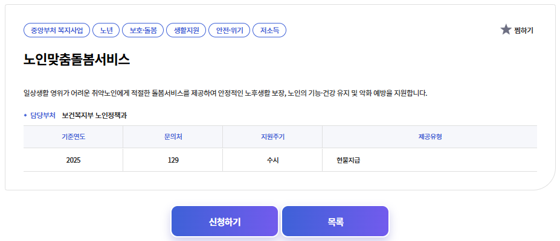Image resolution: width=560 pixels, height=241 pixels.
Task: Go back using the 목록 button
Action: (335, 222)
